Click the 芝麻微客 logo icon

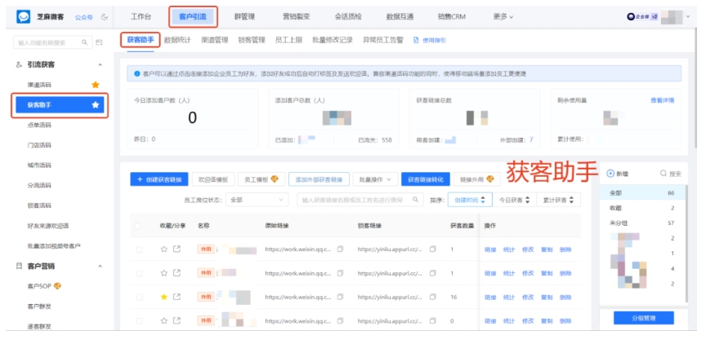click(23, 17)
